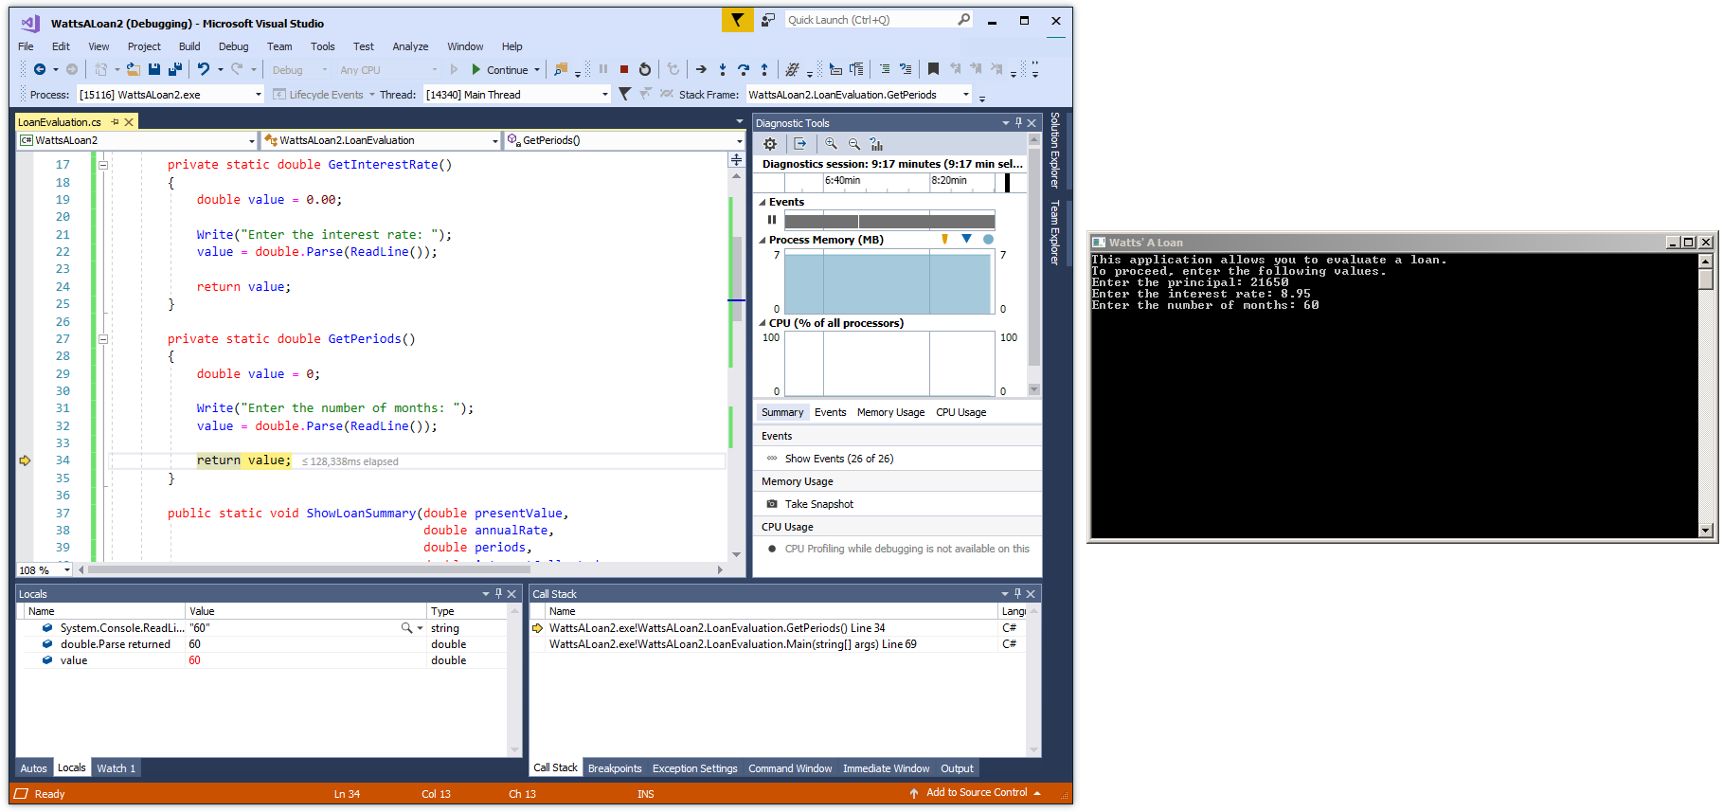Collapse the CPU graph section

click(x=762, y=323)
